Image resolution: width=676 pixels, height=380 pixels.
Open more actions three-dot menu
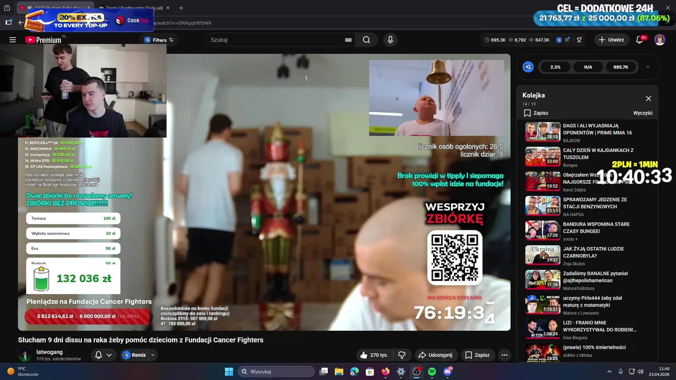504,355
